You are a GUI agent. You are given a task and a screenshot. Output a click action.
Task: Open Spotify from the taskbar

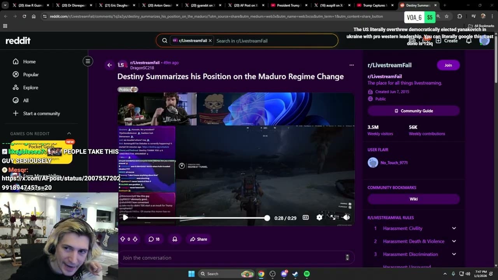point(307,274)
